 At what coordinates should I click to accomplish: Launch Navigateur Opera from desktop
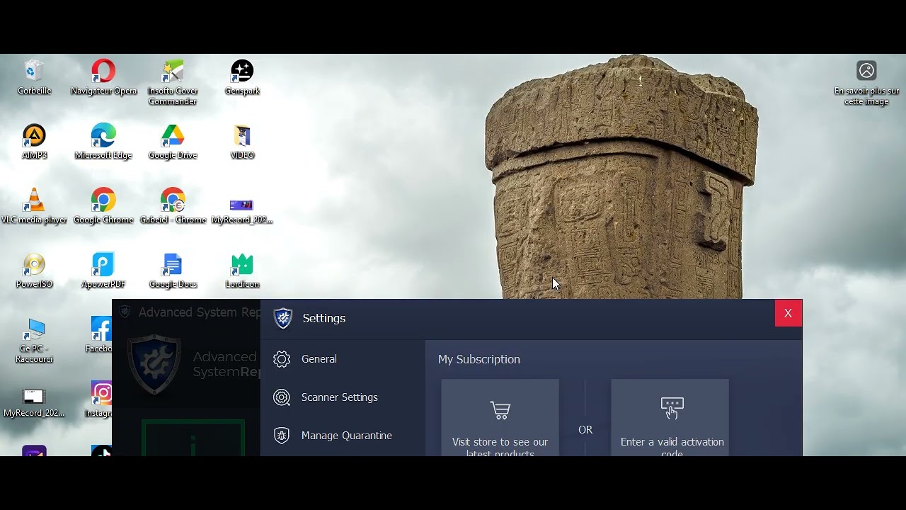tap(103, 76)
